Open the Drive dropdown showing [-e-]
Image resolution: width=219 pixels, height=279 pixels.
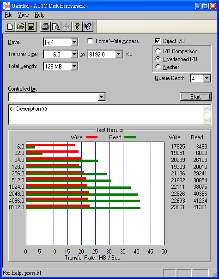74,43
